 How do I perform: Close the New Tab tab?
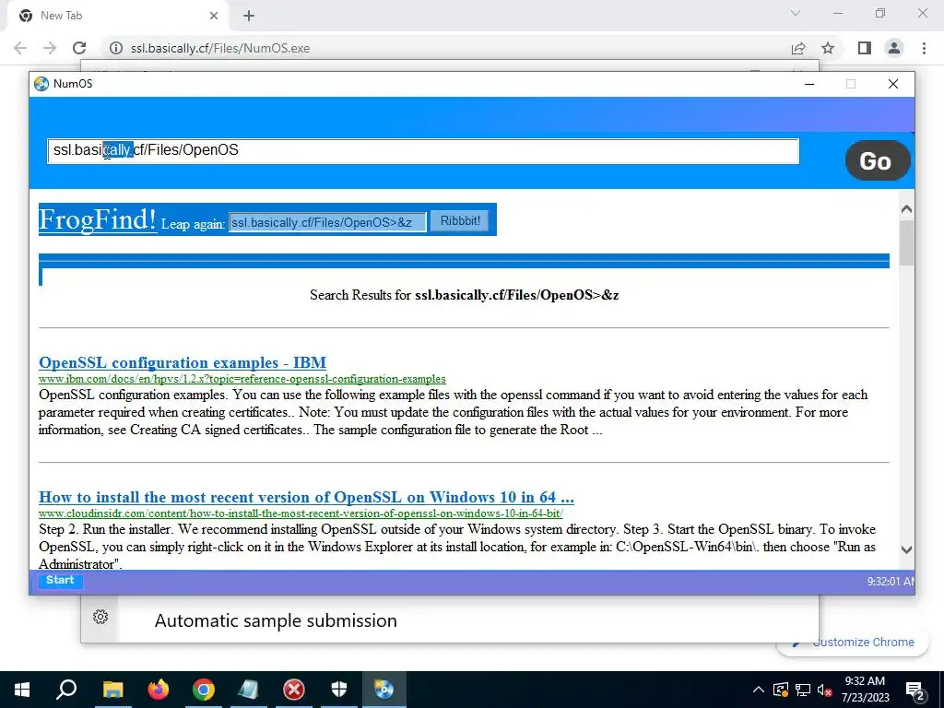214,16
